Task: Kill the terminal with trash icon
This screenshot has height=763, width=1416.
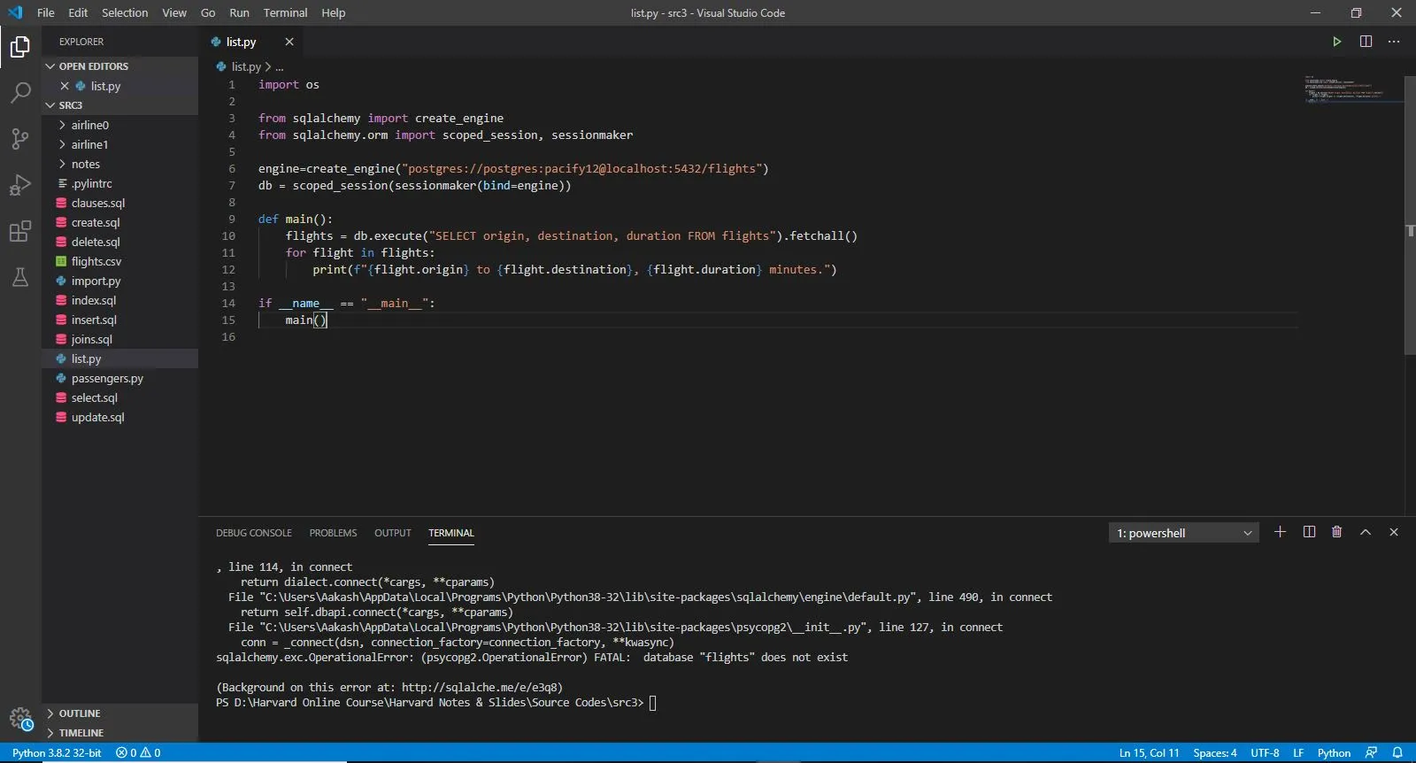Action: click(x=1336, y=532)
